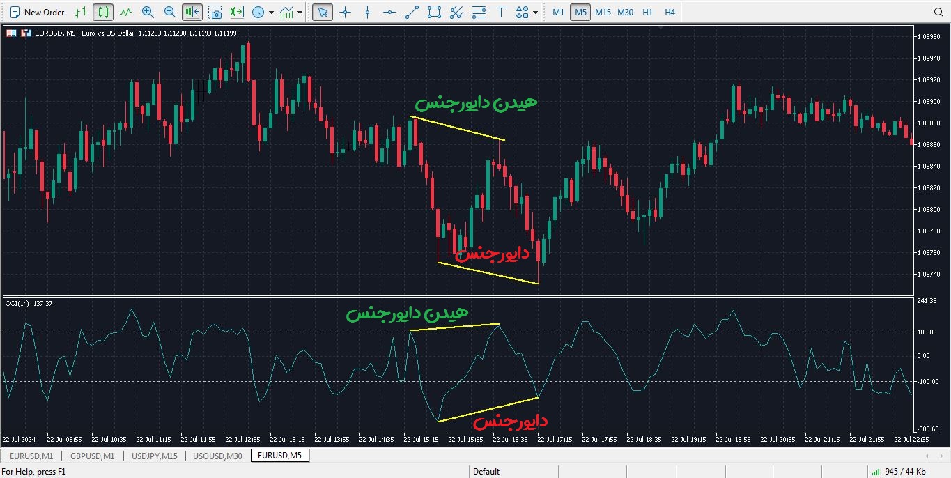Take a chart screenshot with camera icon
Viewport: 951px width, 478px height.
(x=215, y=12)
